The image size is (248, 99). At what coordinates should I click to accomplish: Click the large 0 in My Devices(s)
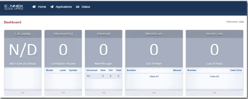(x=63, y=50)
